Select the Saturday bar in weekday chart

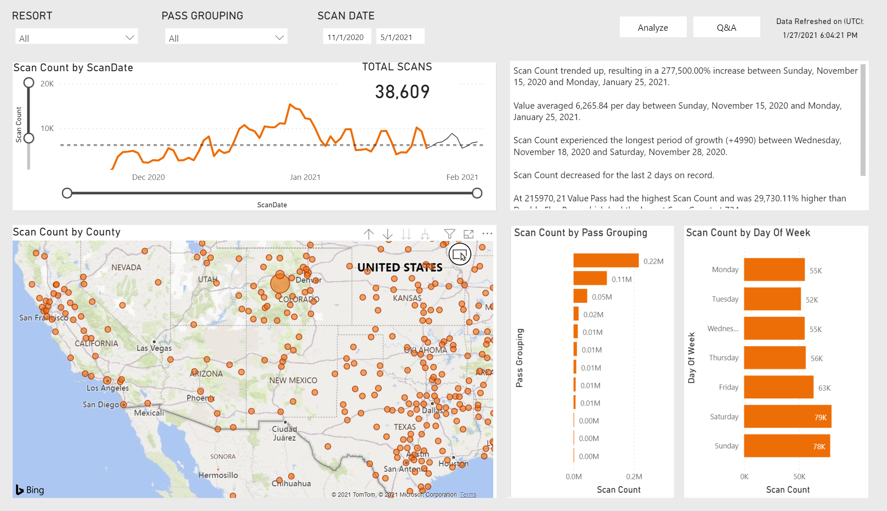pos(787,417)
